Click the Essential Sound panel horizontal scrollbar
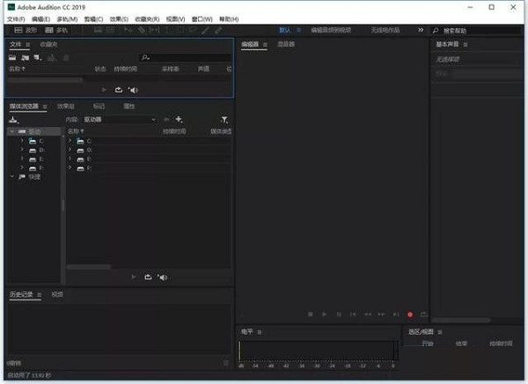 tap(460, 320)
